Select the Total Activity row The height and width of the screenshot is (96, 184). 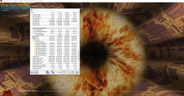pyautogui.click(x=54, y=18)
